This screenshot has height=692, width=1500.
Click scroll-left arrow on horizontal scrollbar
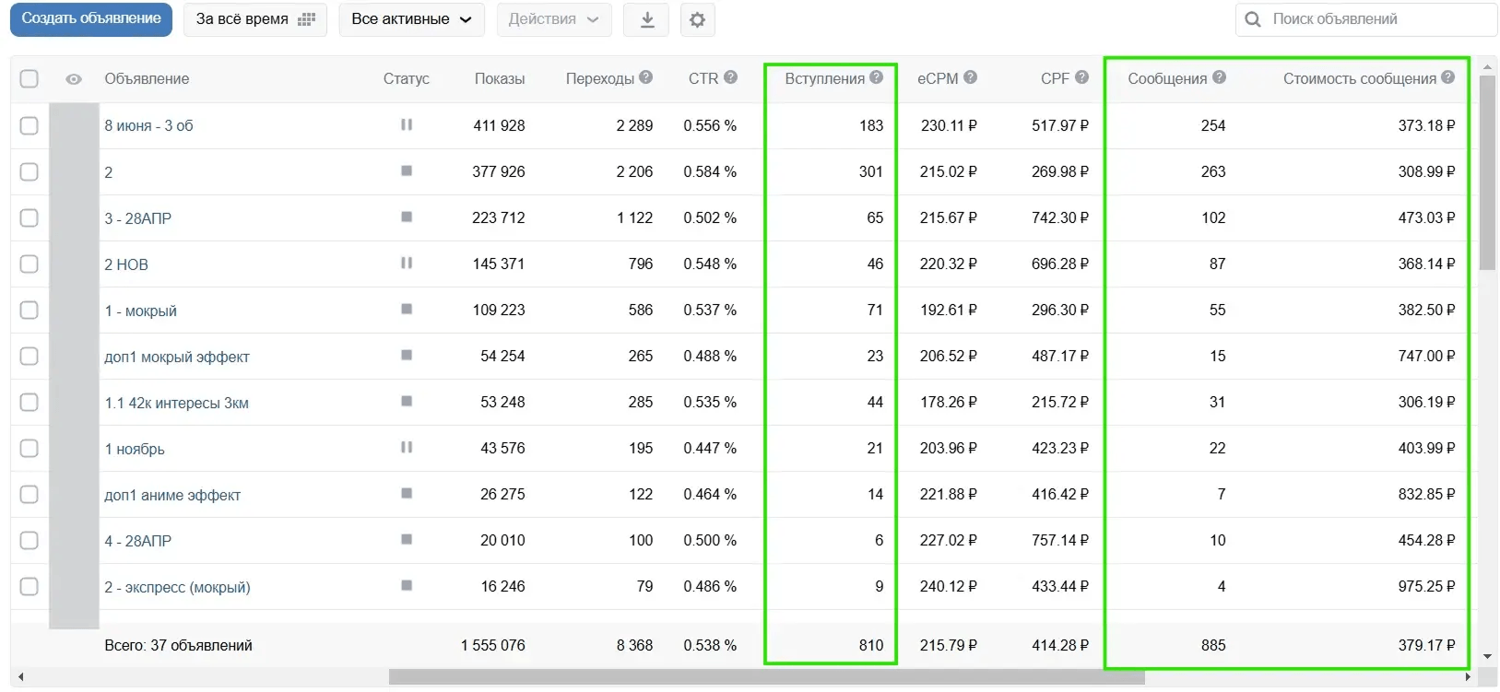click(x=21, y=677)
